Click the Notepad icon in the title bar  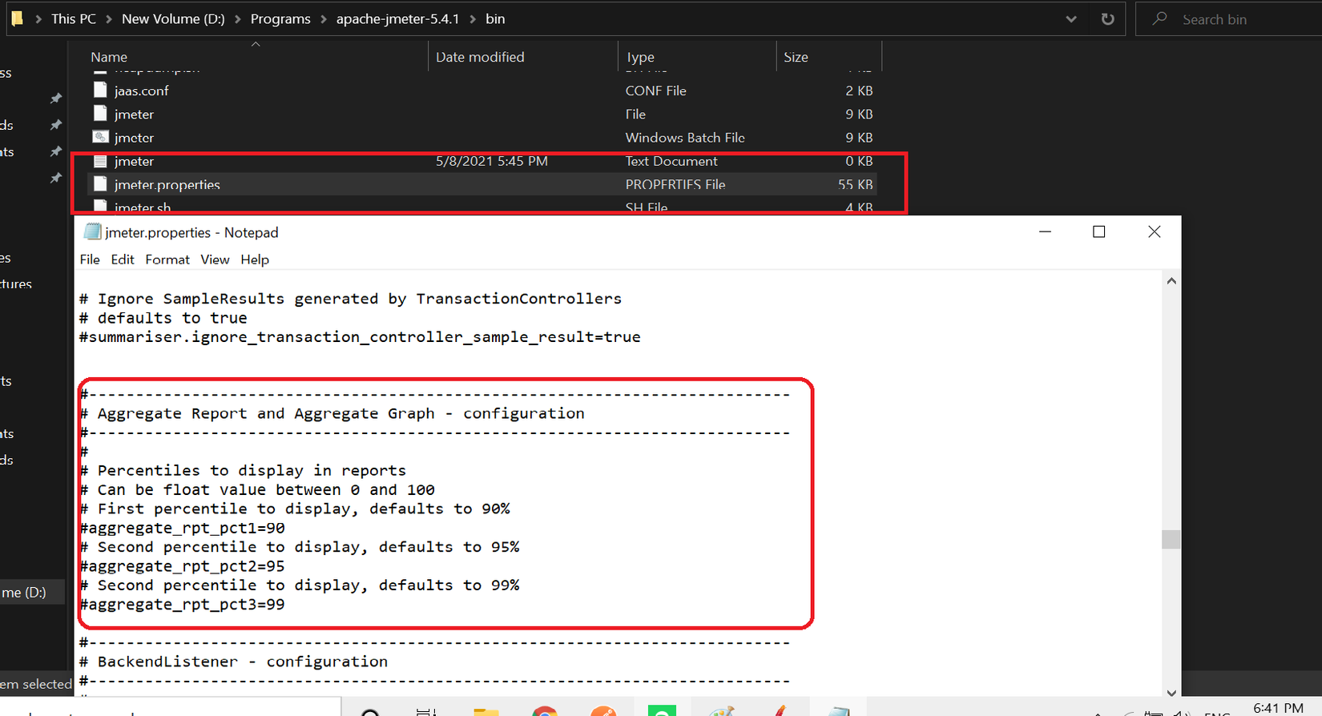tap(93, 232)
